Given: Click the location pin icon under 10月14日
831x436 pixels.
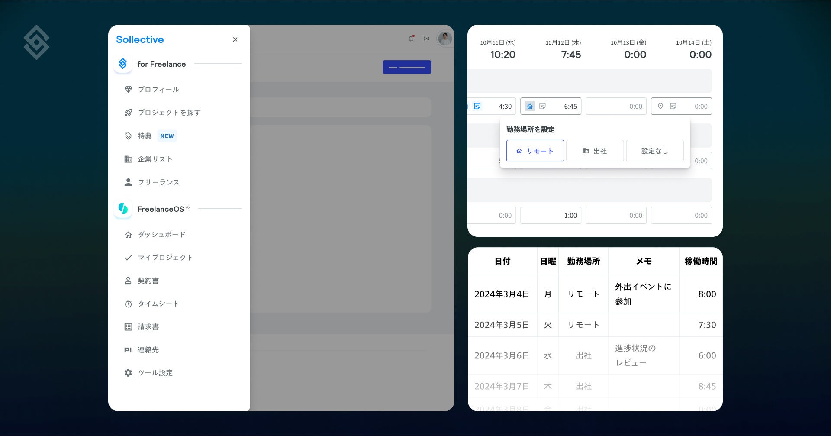Looking at the screenshot, I should pos(660,106).
